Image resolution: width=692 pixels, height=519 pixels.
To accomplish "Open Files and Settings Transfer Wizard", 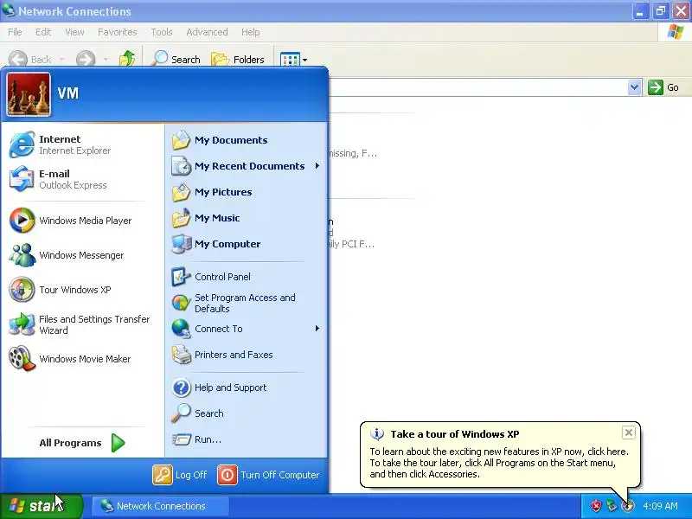I will (x=81, y=324).
